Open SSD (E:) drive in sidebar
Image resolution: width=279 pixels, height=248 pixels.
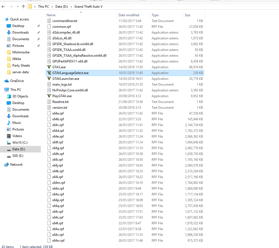[18, 156]
